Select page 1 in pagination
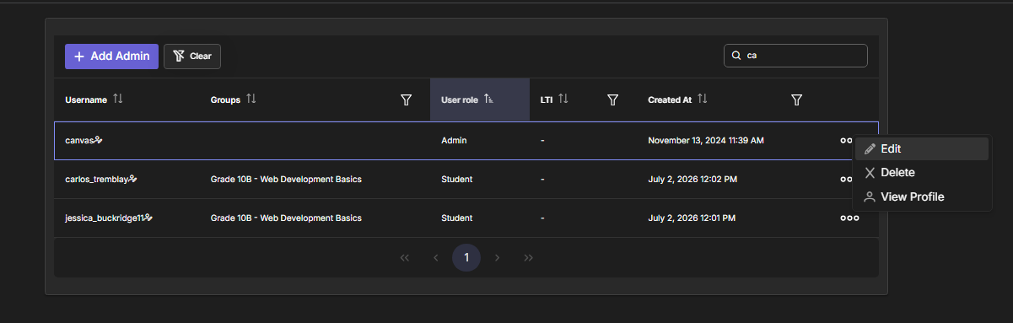 (466, 257)
